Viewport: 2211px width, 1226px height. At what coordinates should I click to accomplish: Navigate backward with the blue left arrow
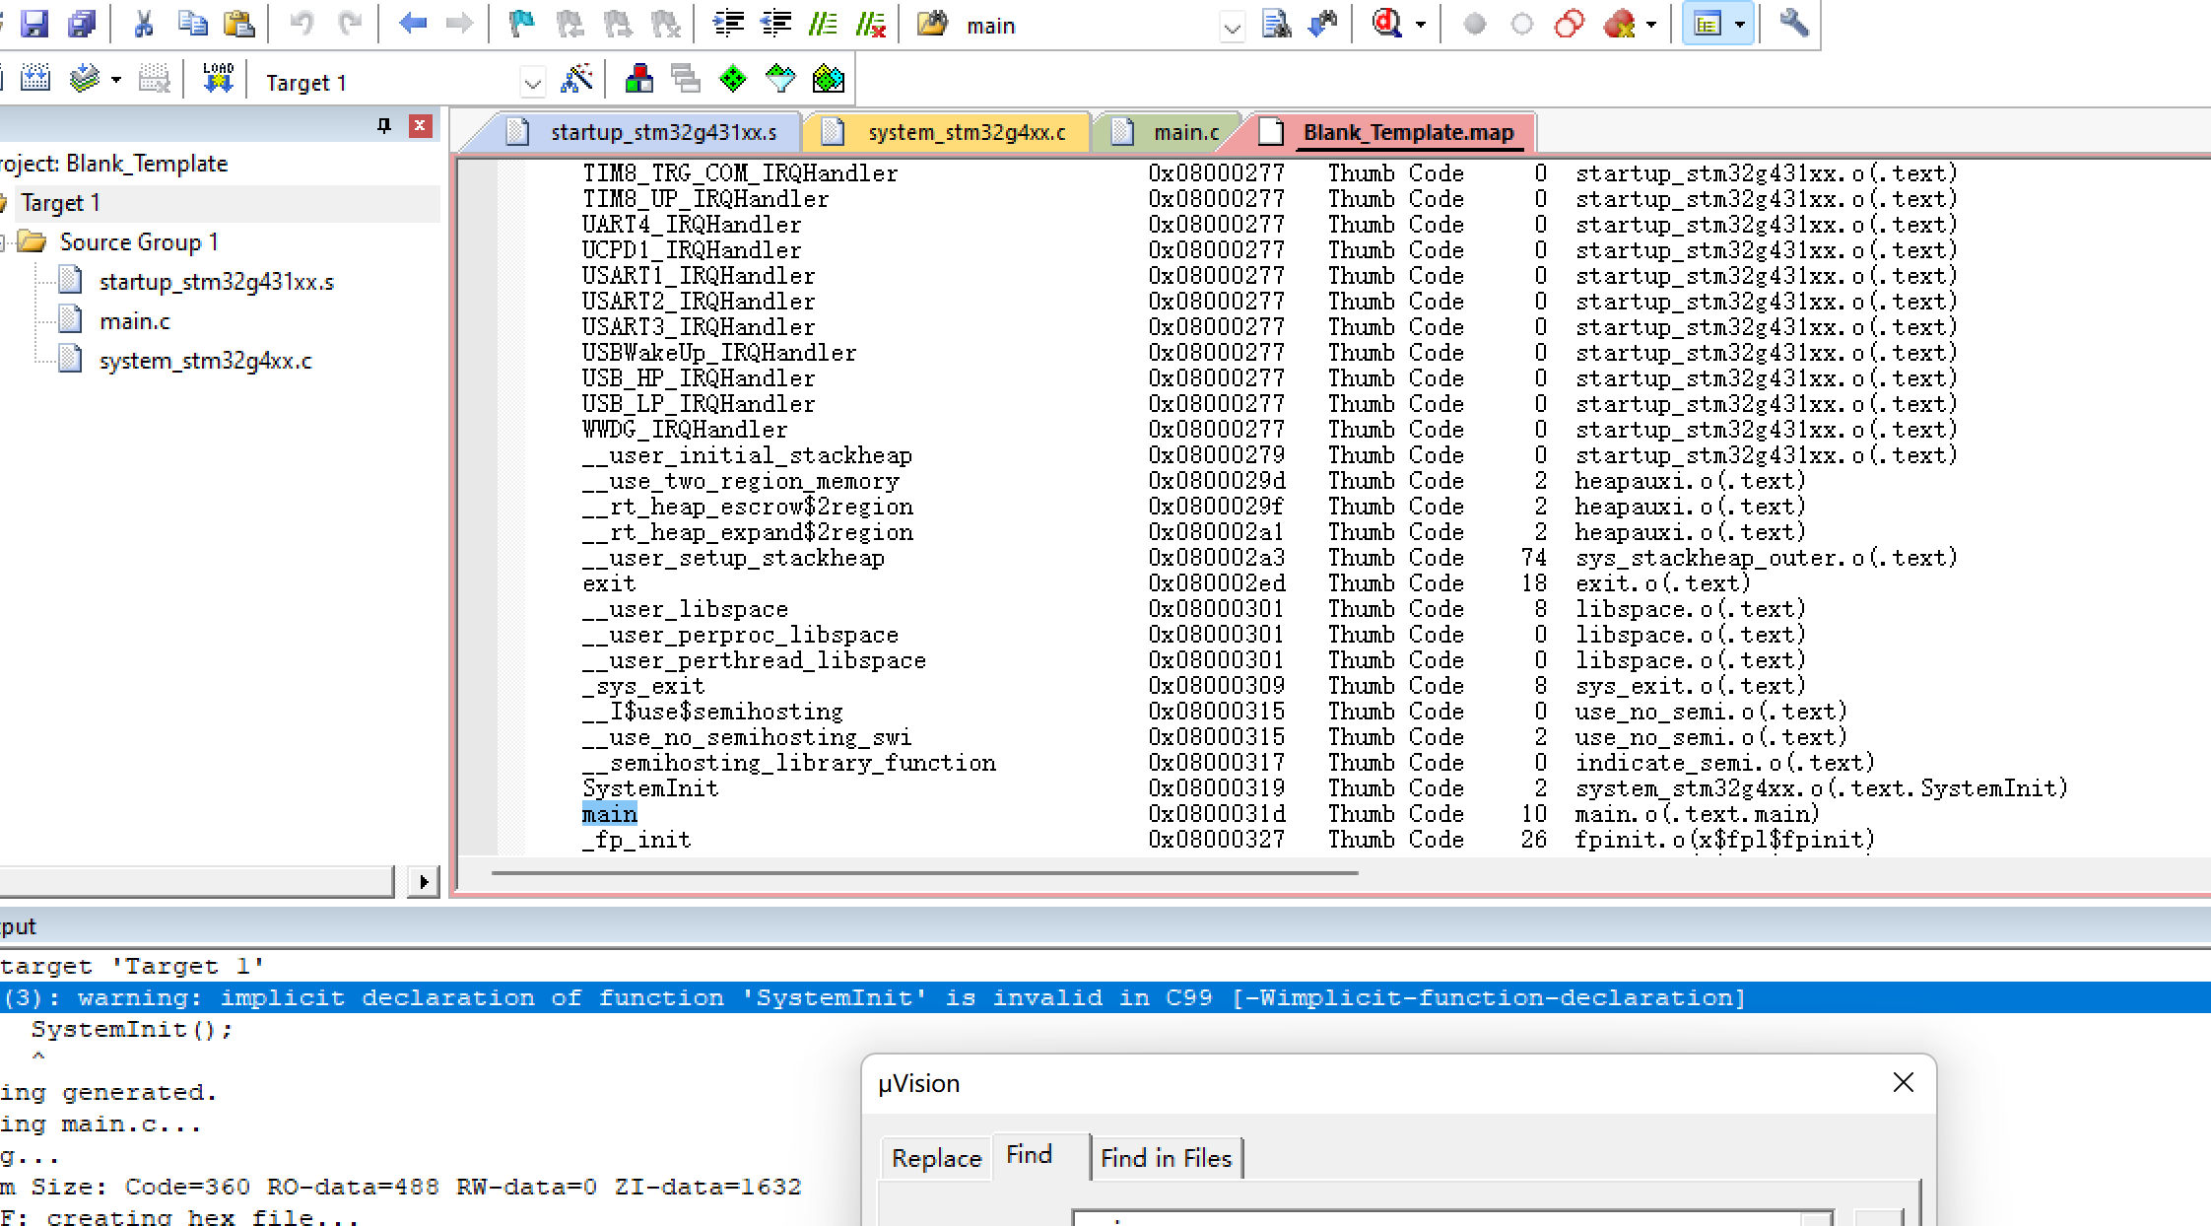point(413,24)
